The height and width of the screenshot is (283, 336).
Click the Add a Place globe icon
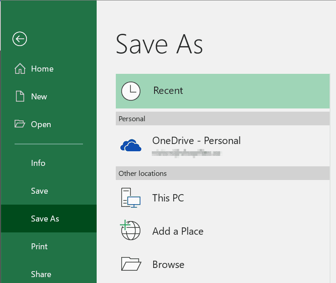click(130, 231)
